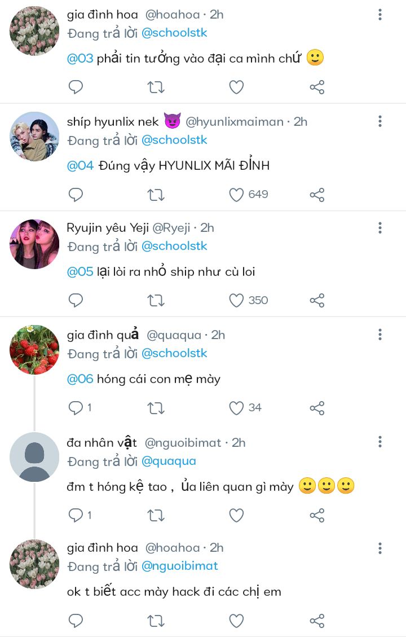The image size is (406, 637).
Task: Open more options on hyunlixmaiman's tweet
Action: [380, 121]
